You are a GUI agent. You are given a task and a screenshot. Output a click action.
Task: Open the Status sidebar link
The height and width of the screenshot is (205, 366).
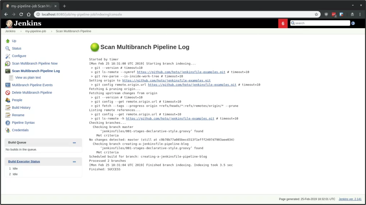tap(16, 48)
